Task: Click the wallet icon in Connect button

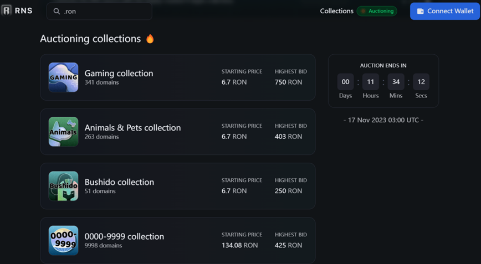Action: (420, 11)
